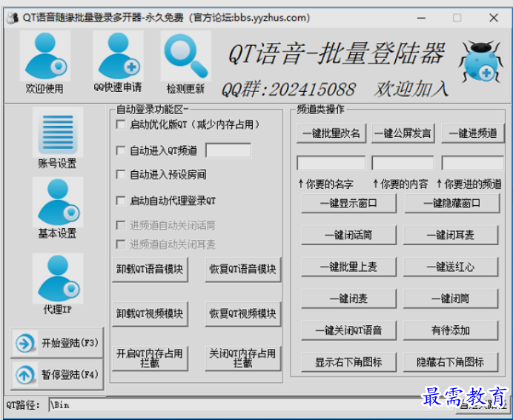Click 一键进频道 button
This screenshot has width=513, height=420.
pyautogui.click(x=473, y=133)
